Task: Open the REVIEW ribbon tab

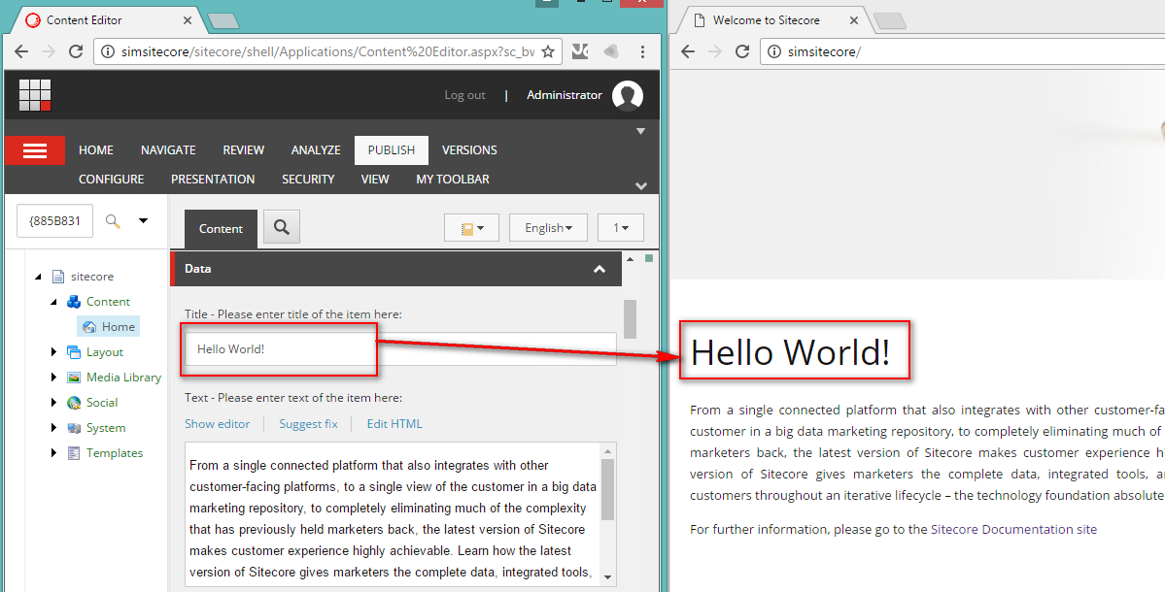Action: click(x=244, y=149)
